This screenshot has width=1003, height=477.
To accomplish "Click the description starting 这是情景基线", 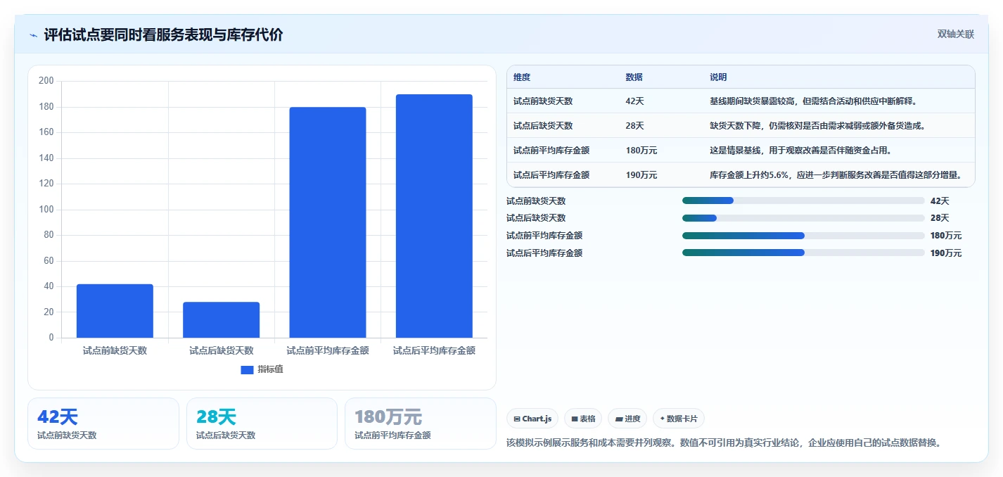I will [x=802, y=151].
